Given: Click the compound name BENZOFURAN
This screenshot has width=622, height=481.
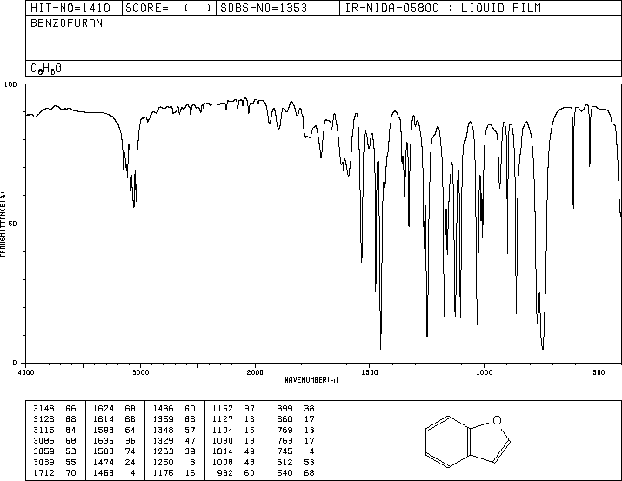Looking at the screenshot, I should tap(66, 23).
